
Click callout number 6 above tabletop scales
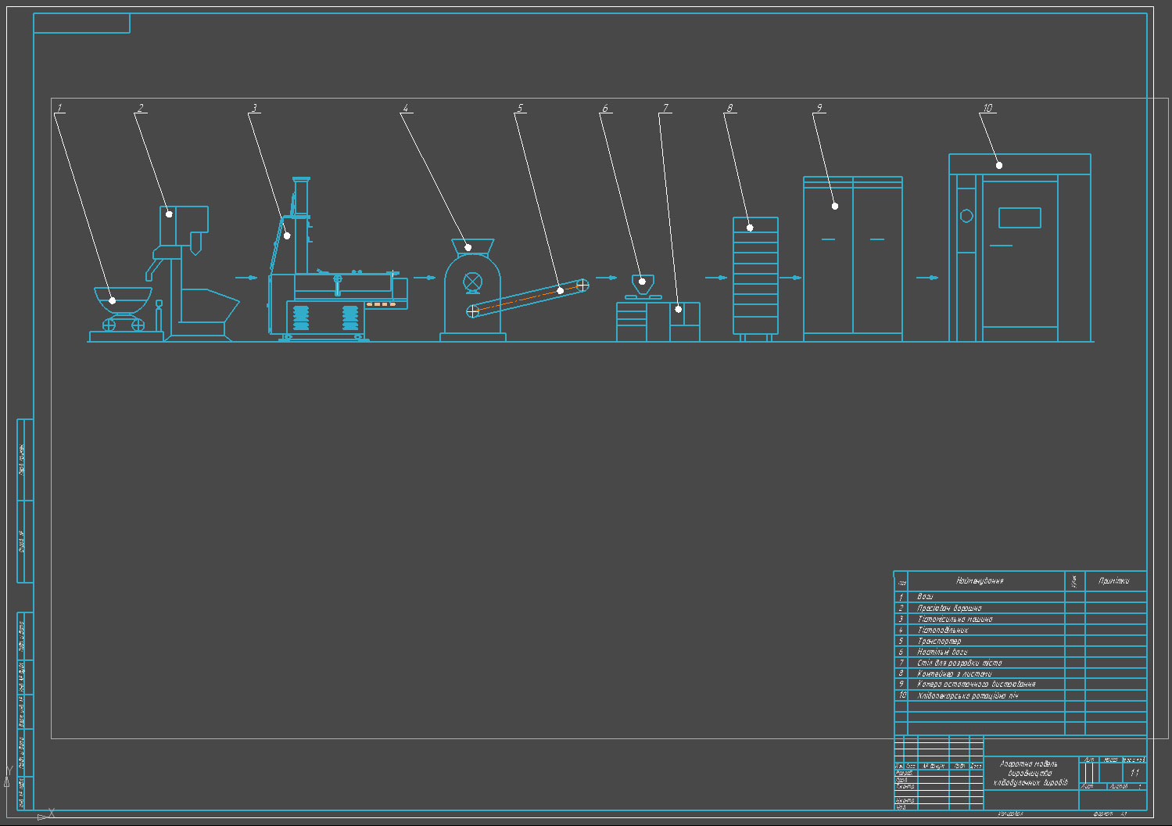(x=605, y=109)
